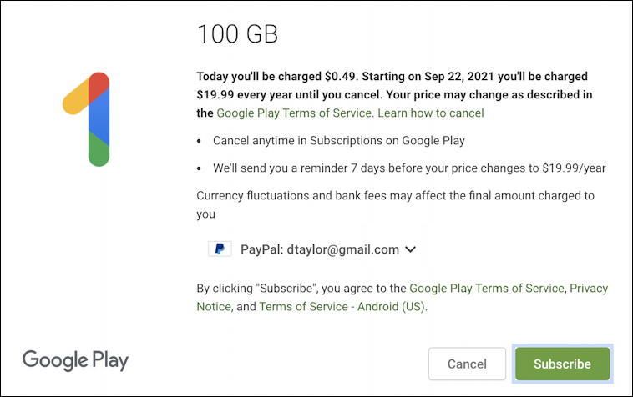Screen dimensions: 633x397
Task: Click the Cancel anytime in Subscriptions bullet text
Action: pos(339,141)
